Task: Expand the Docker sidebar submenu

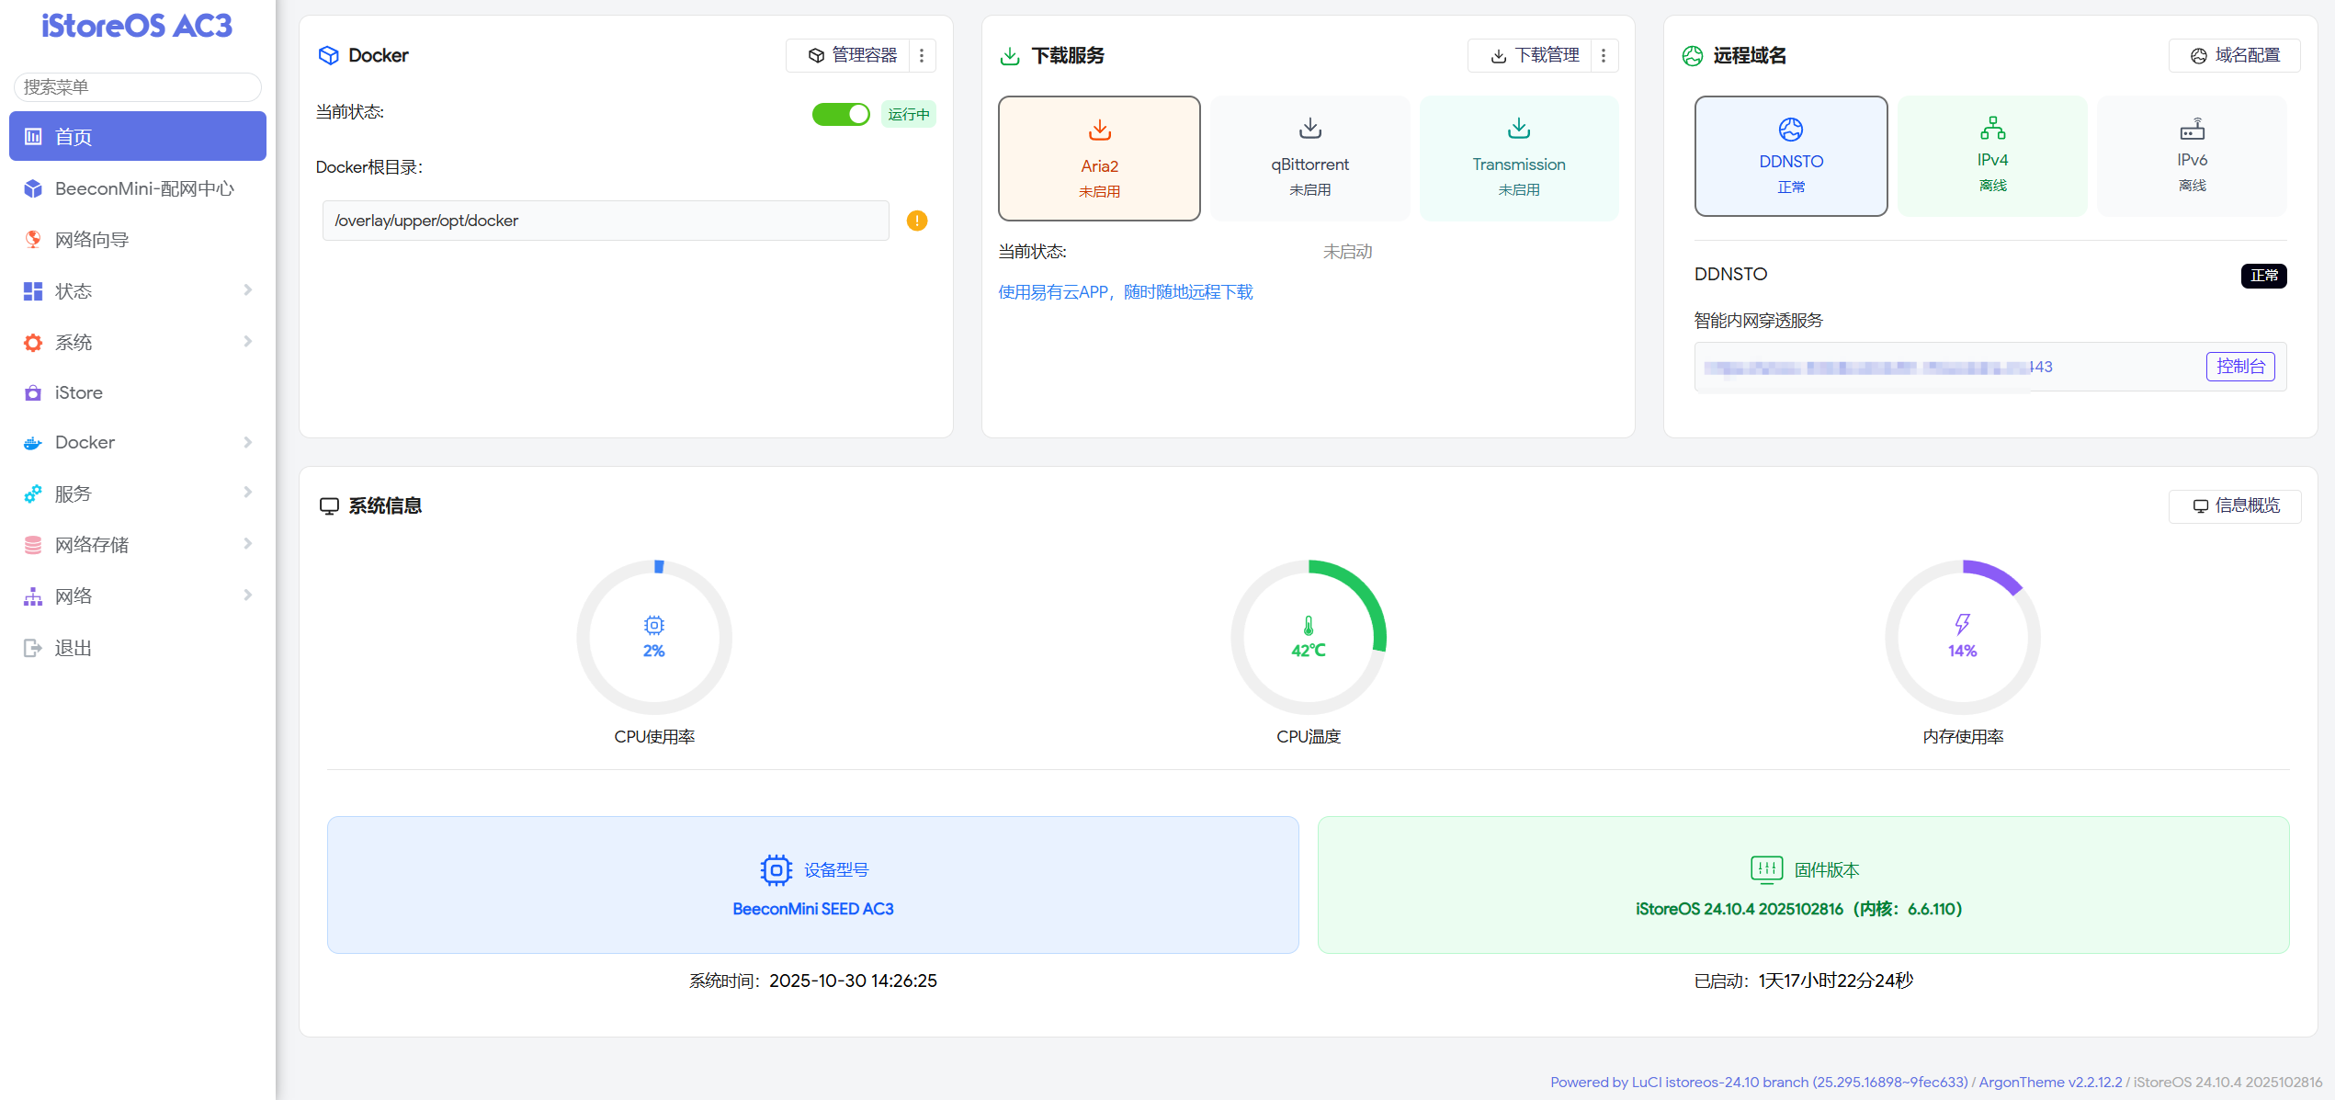Action: click(x=138, y=442)
